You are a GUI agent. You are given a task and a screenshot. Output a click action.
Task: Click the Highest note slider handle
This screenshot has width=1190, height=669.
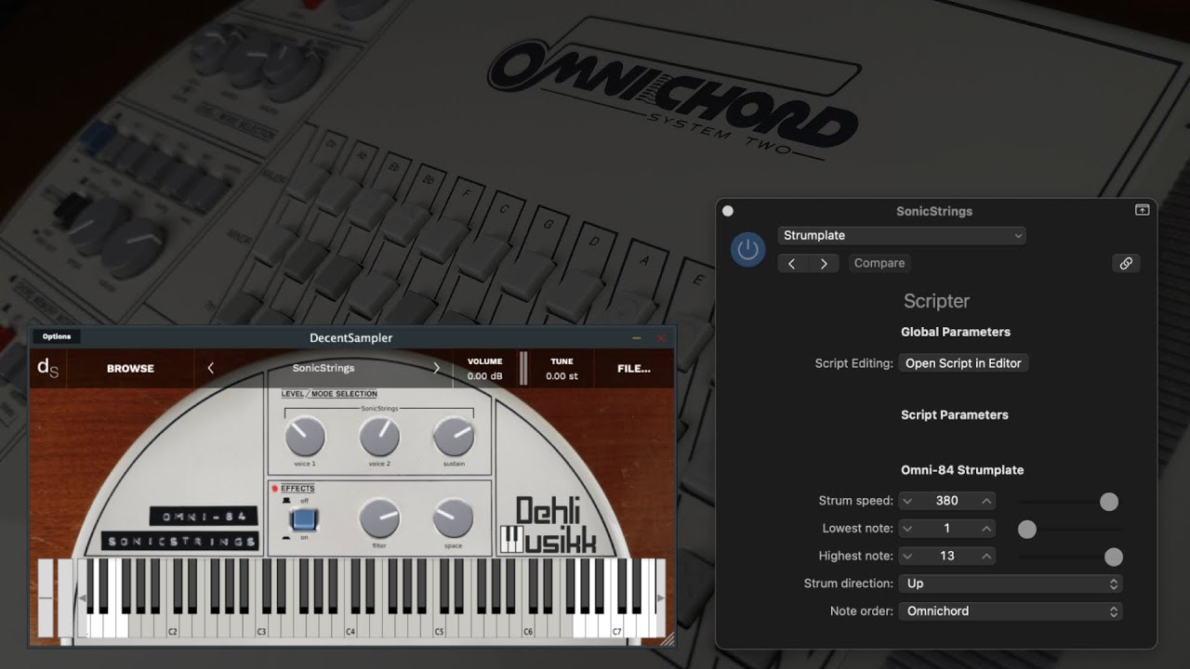(x=1113, y=557)
